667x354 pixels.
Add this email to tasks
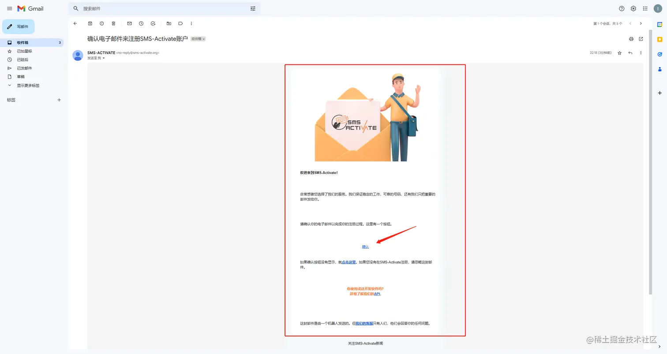(153, 23)
